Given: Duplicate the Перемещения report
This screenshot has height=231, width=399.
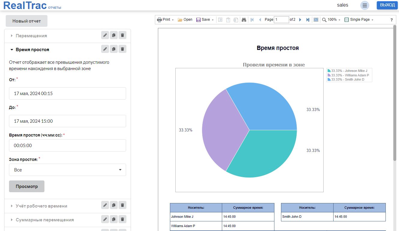Looking at the screenshot, I should 114,35.
